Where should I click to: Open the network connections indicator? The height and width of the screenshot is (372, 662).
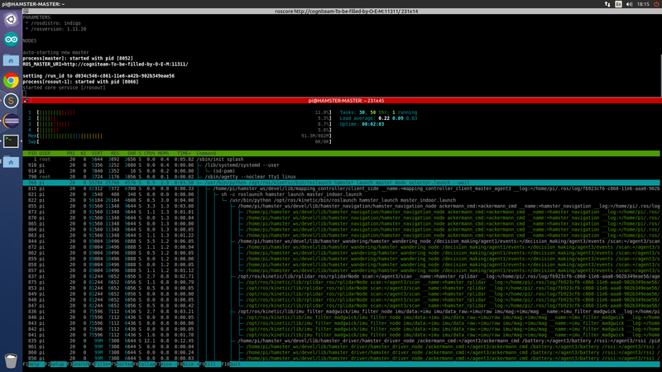click(607, 4)
